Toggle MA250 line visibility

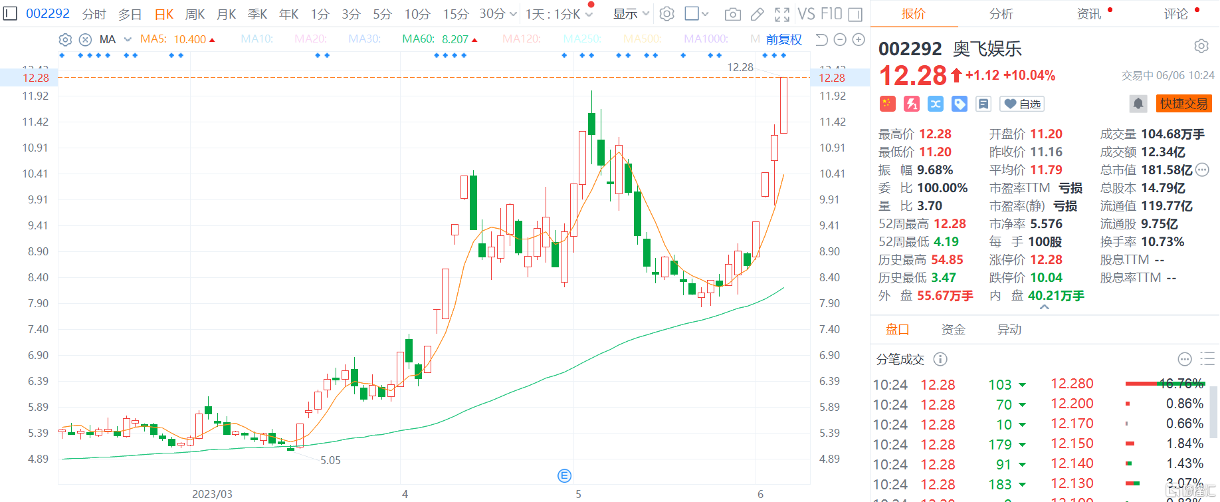pyautogui.click(x=582, y=39)
